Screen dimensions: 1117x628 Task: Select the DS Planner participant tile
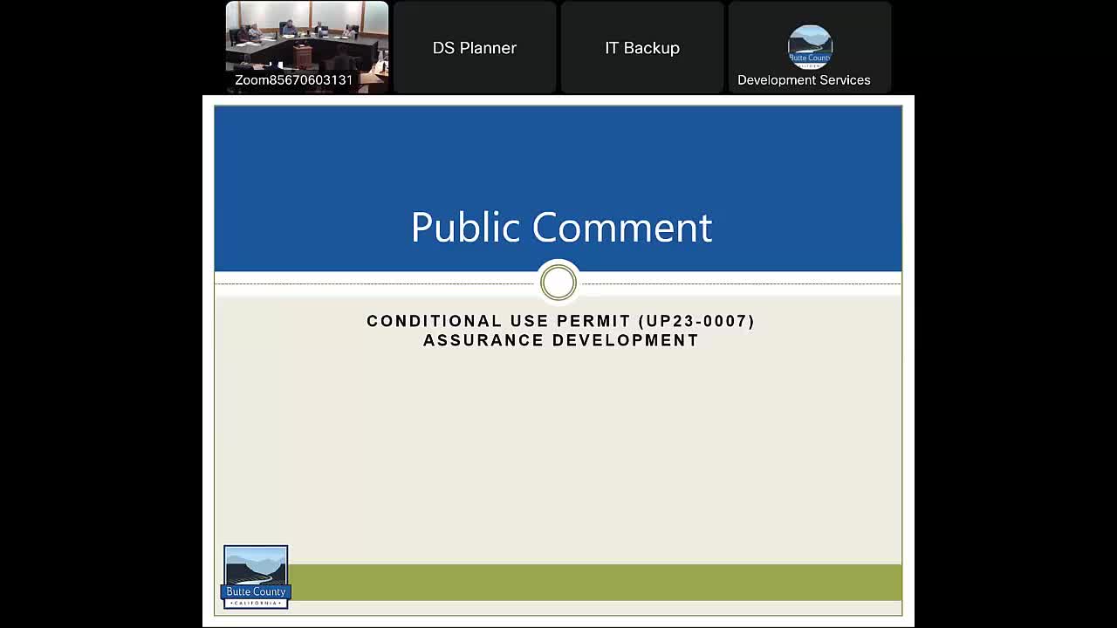point(475,47)
